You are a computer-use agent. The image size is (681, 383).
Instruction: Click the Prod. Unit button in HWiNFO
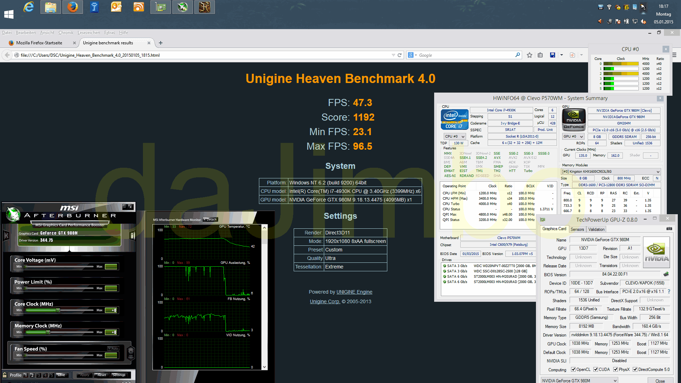tap(545, 130)
